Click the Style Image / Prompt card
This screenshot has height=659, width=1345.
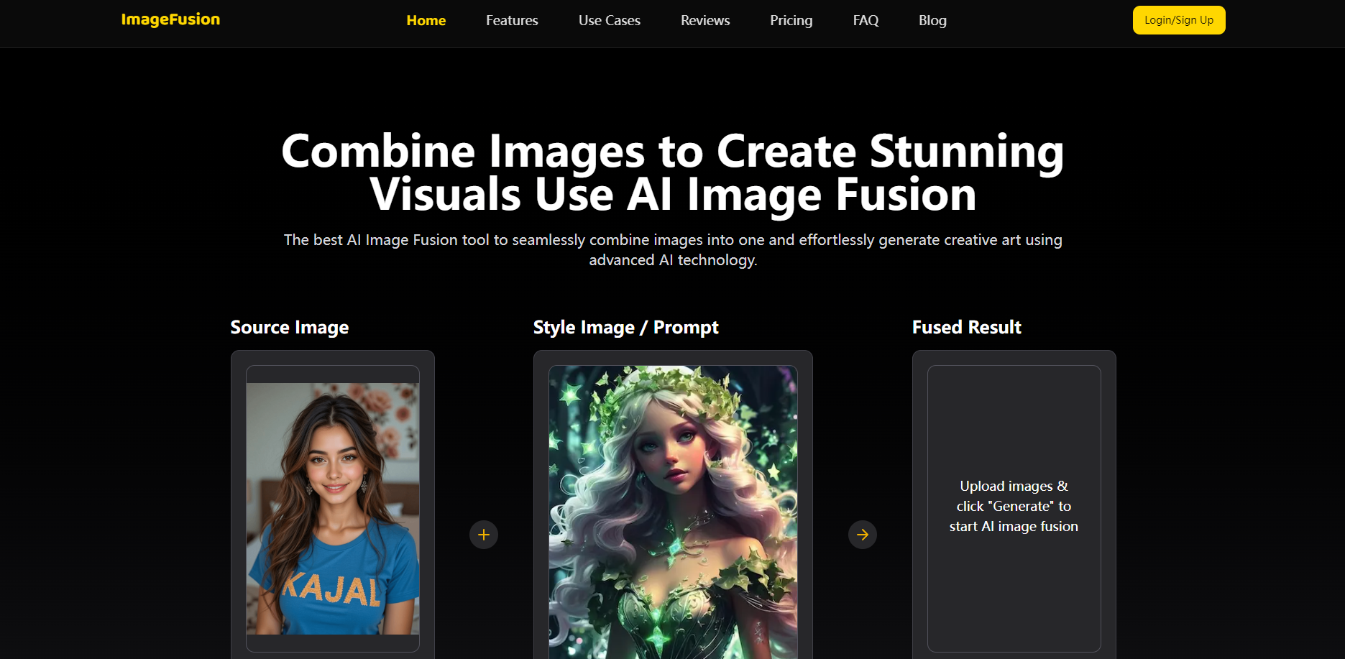pyautogui.click(x=672, y=503)
